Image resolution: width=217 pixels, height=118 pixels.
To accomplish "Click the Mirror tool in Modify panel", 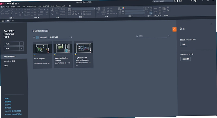I will pos(34,12).
